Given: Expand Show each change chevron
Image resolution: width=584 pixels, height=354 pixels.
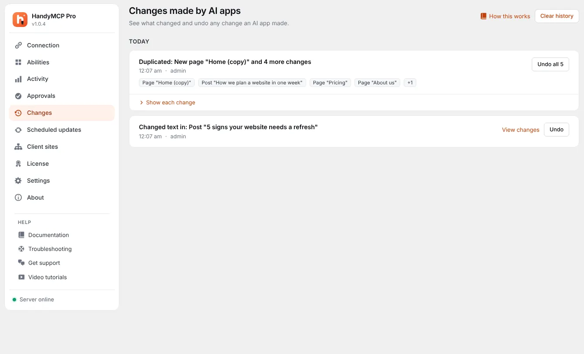Looking at the screenshot, I should (x=142, y=103).
